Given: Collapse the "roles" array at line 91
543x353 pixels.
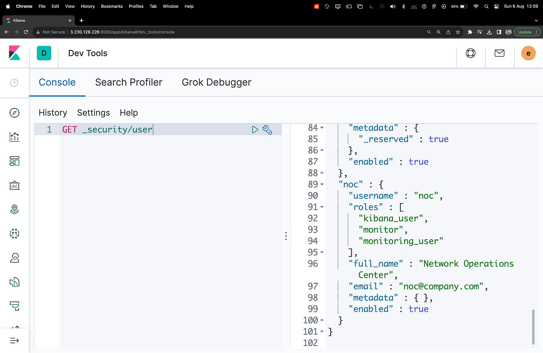Looking at the screenshot, I should [322, 207].
